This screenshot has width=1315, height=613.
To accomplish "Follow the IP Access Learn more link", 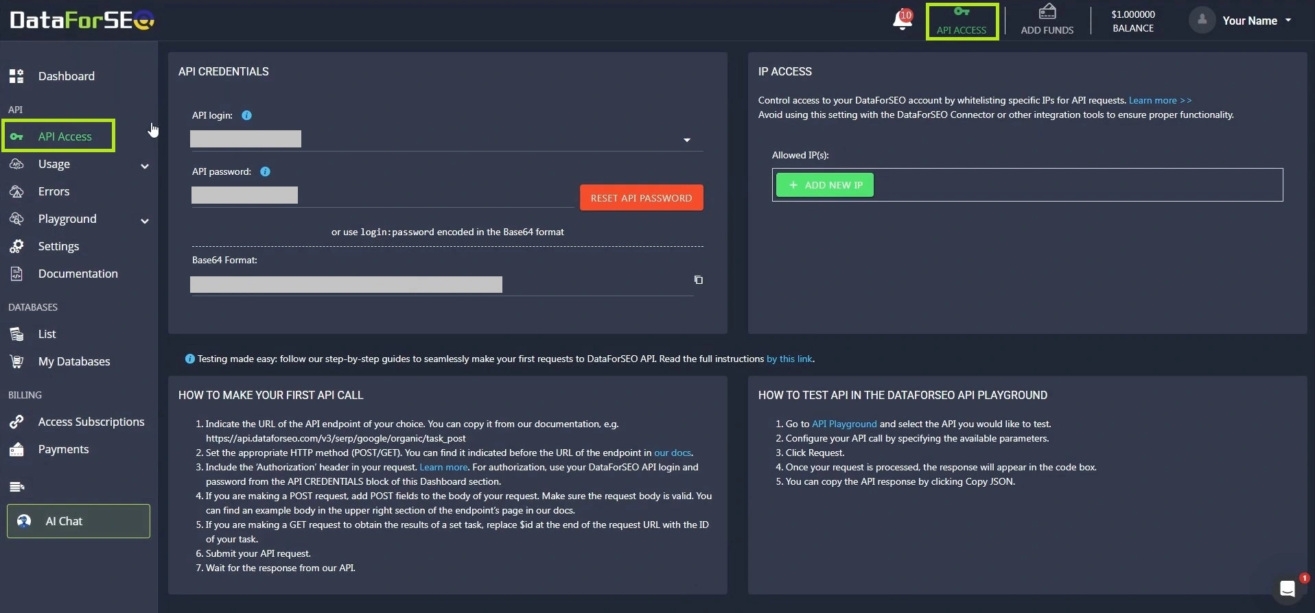I will (1160, 100).
